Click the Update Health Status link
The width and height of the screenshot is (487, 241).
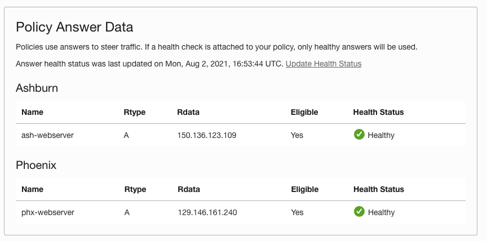(324, 64)
